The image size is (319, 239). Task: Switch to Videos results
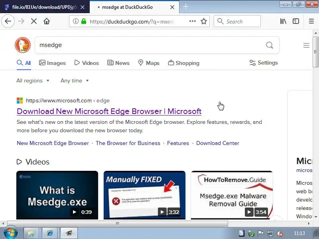pyautogui.click(x=87, y=63)
